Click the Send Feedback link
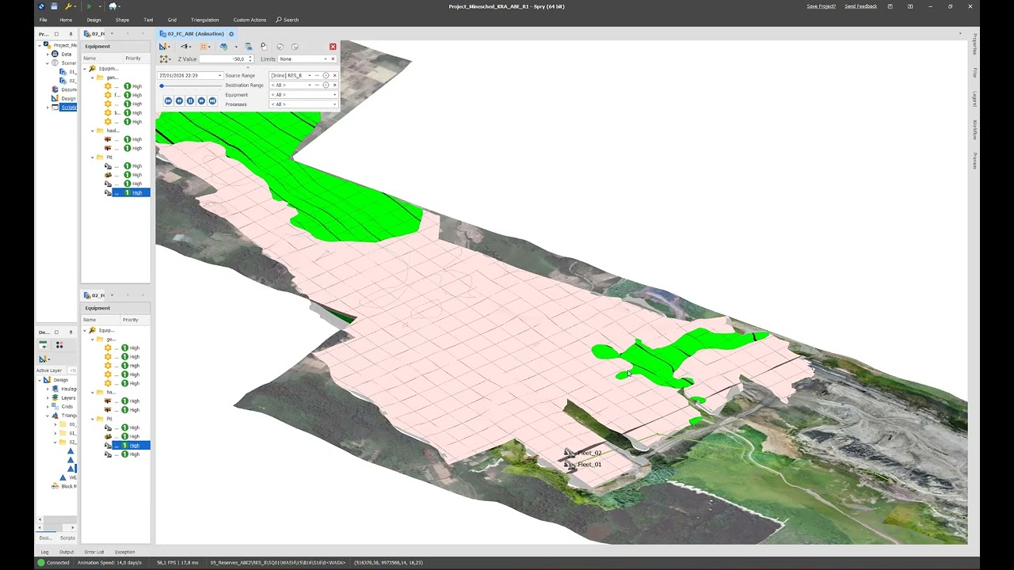1014x570 pixels. 860,6
